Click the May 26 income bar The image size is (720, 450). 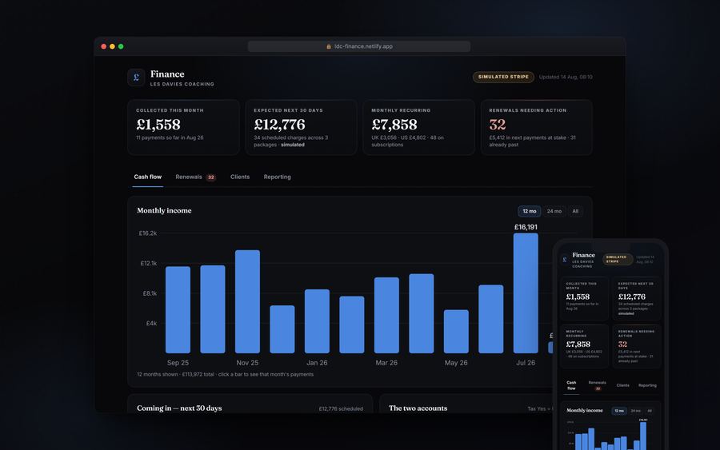click(456, 331)
